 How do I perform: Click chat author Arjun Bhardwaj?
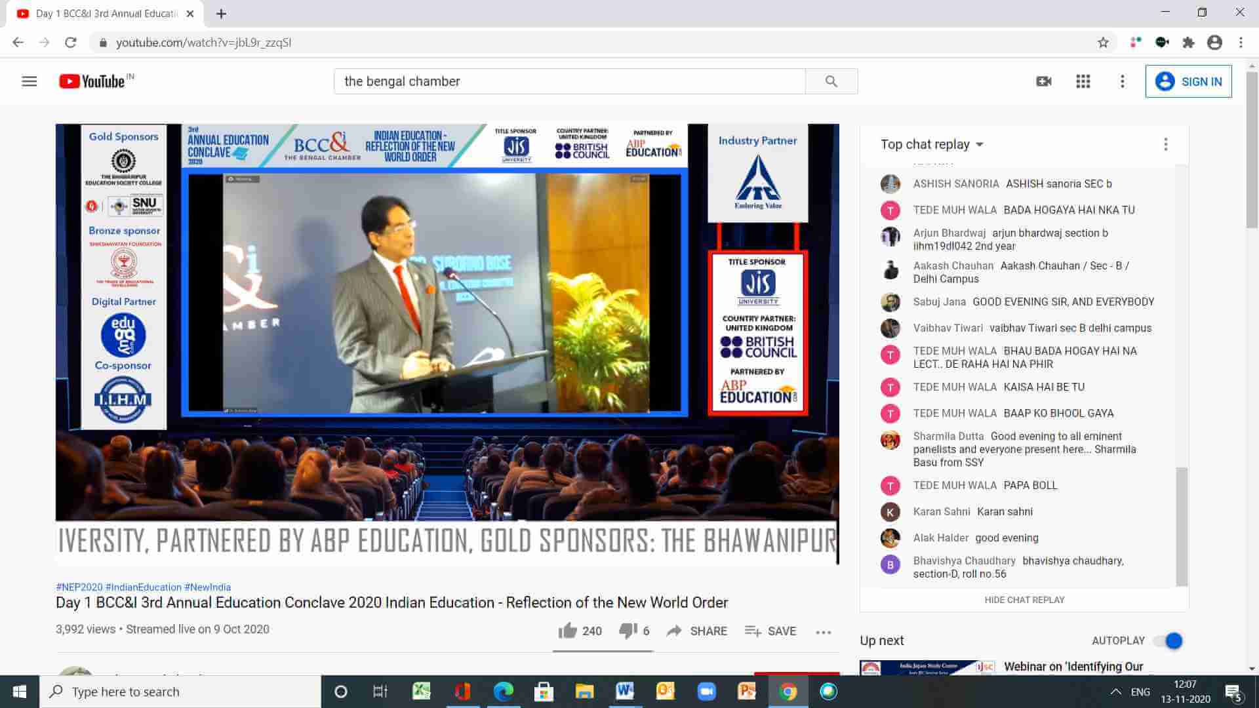click(949, 233)
